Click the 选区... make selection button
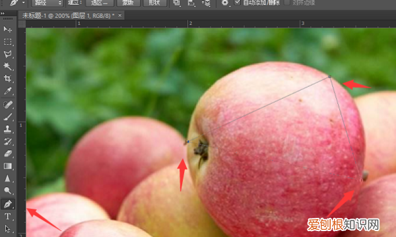This screenshot has width=396, height=237. pyautogui.click(x=100, y=3)
